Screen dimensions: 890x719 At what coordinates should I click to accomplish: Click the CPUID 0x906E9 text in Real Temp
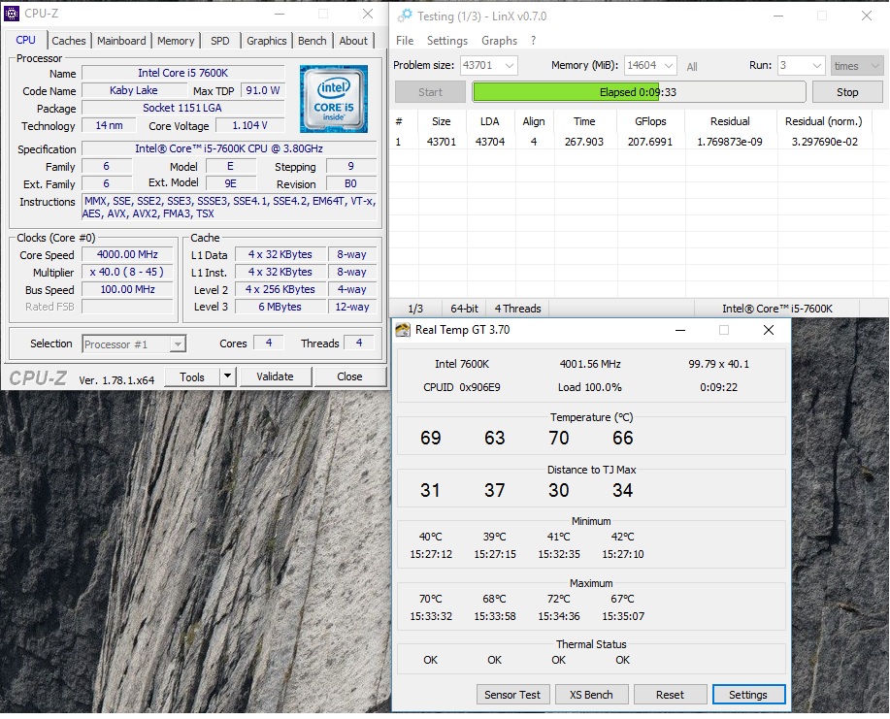[461, 387]
